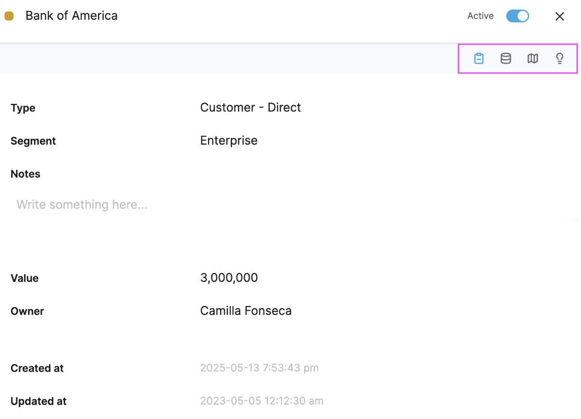The image size is (581, 419).
Task: Click the Notes field label
Action: coord(26,174)
